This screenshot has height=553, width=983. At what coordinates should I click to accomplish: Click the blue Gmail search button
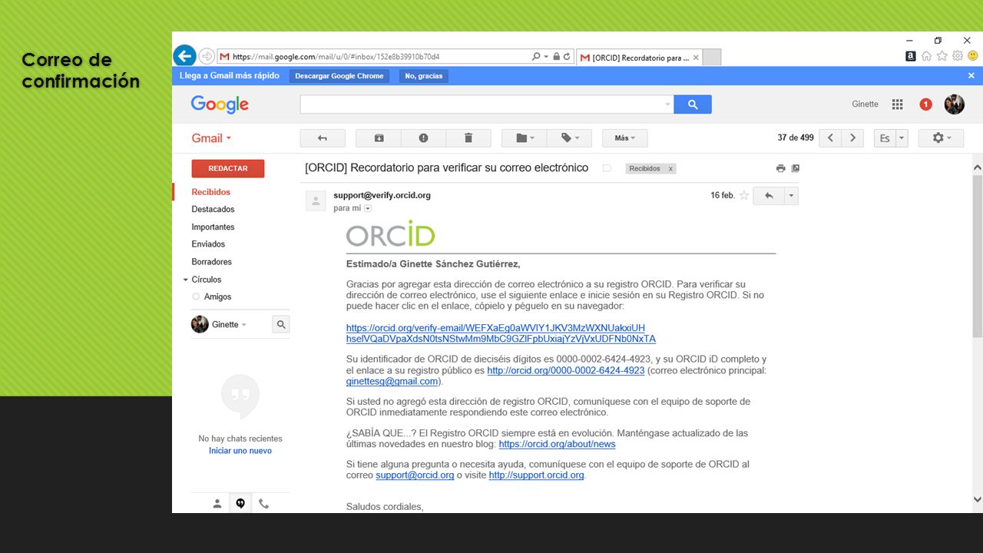coord(693,104)
